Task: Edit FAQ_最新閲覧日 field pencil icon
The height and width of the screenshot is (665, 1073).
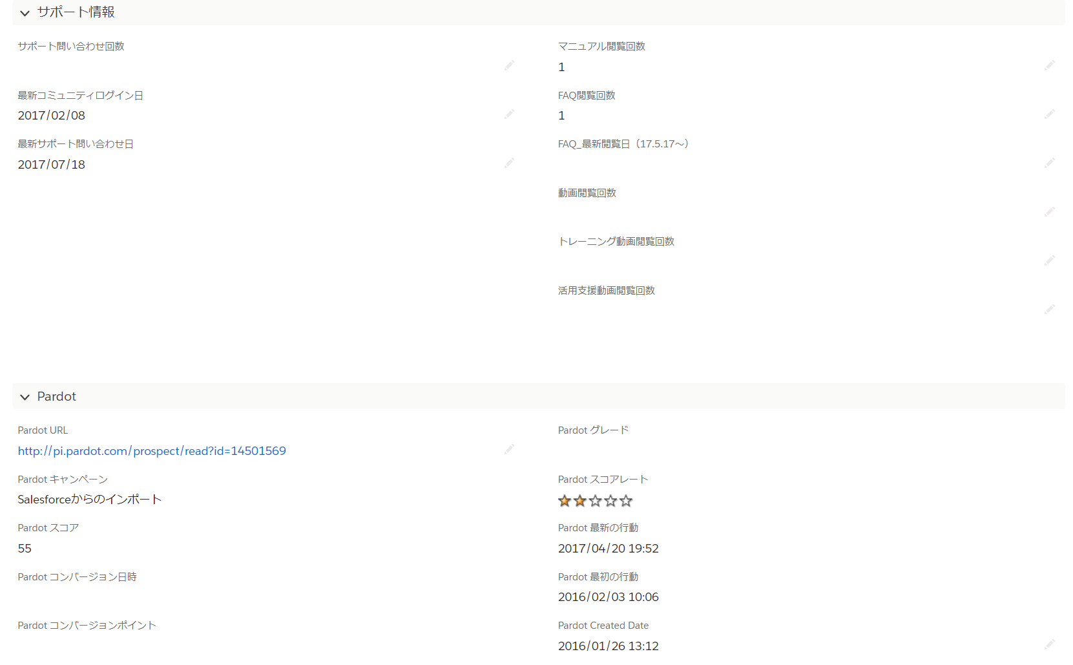Action: pyautogui.click(x=1049, y=163)
